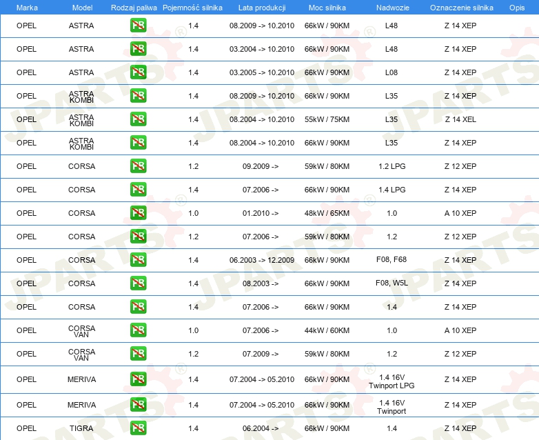The height and width of the screenshot is (440, 539).
Task: Click the Oznaczenie silnika column header
Action: pos(461,8)
